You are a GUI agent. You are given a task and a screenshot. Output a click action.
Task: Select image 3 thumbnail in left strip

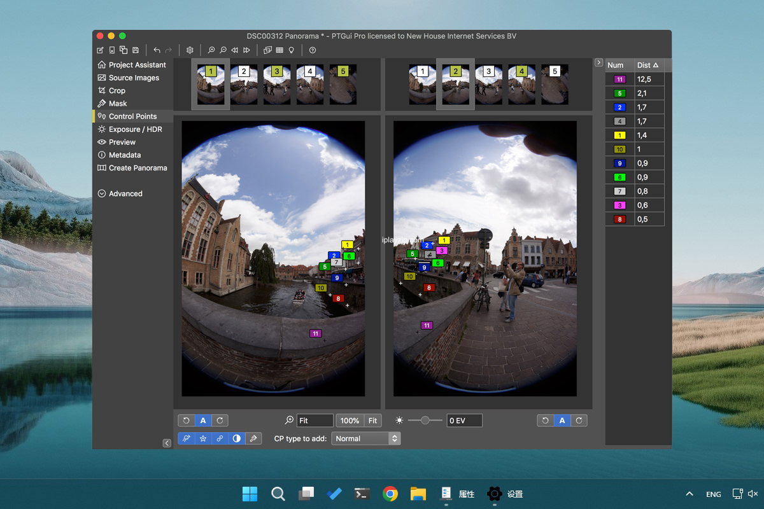(x=277, y=85)
